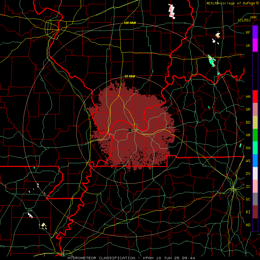Image resolution: width=260 pixels, height=260 pixels.
Task: Click the BI dark red legend swatch
Action: coord(255,212)
